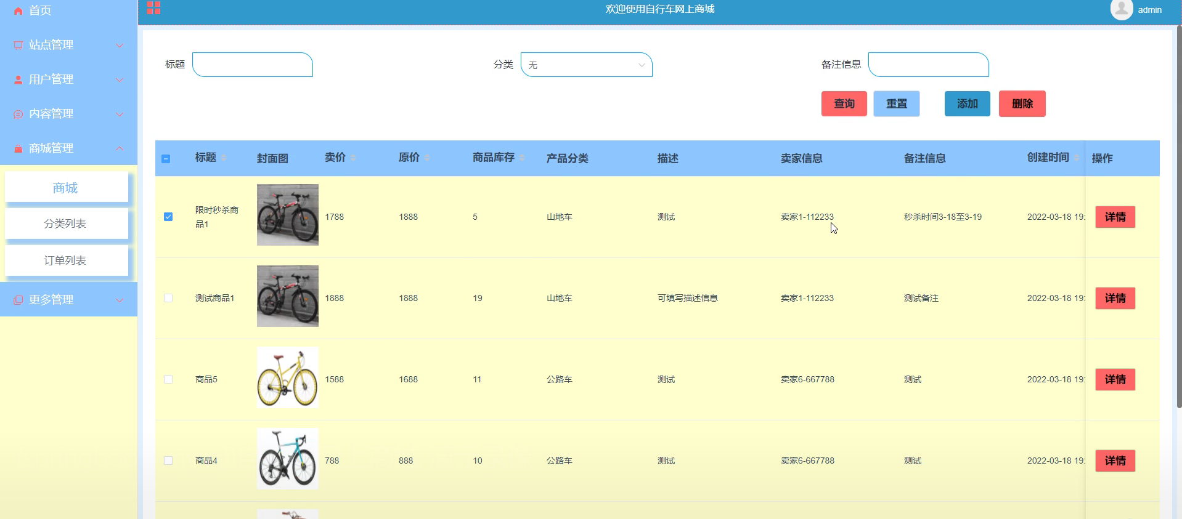Click the 内容管理 chat bubble icon
Screen dimensions: 1182x519
tap(18, 115)
